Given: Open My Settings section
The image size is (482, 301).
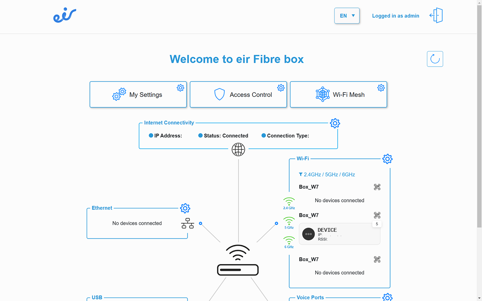Looking at the screenshot, I should coord(138,95).
